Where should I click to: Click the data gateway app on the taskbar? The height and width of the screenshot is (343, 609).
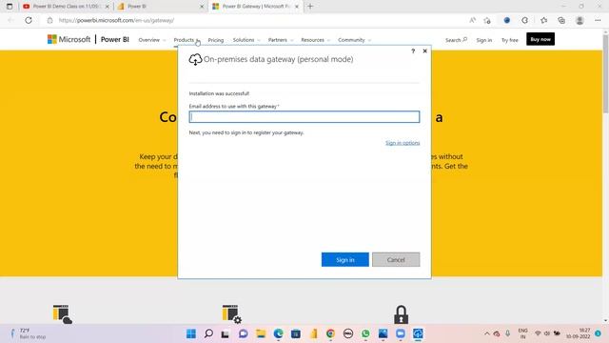pos(418,333)
